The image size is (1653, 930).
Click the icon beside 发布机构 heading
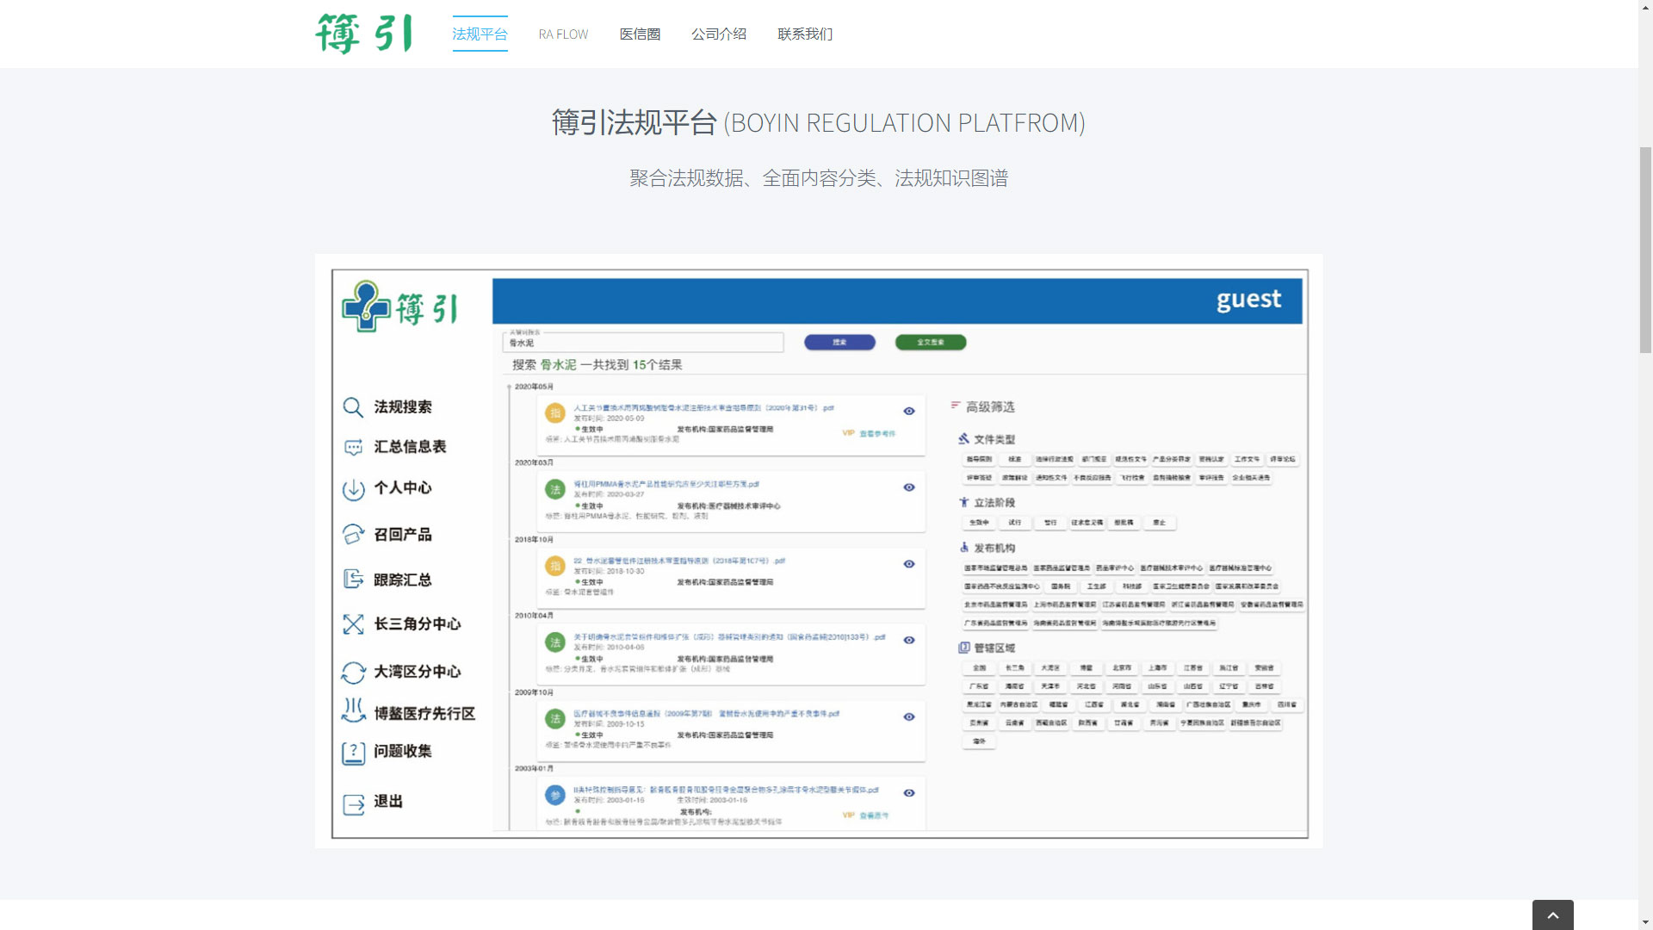pyautogui.click(x=964, y=547)
